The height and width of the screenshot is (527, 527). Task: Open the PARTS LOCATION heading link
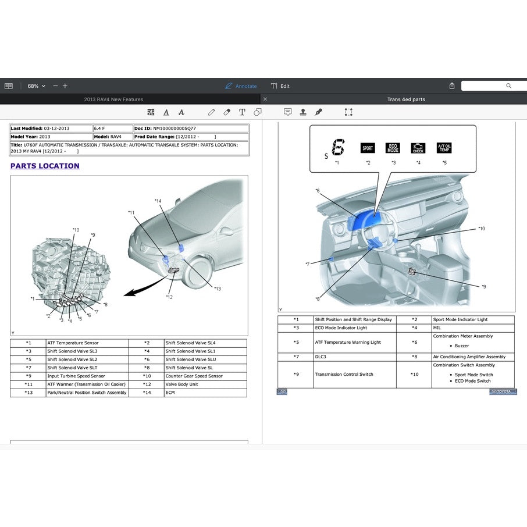tap(45, 166)
